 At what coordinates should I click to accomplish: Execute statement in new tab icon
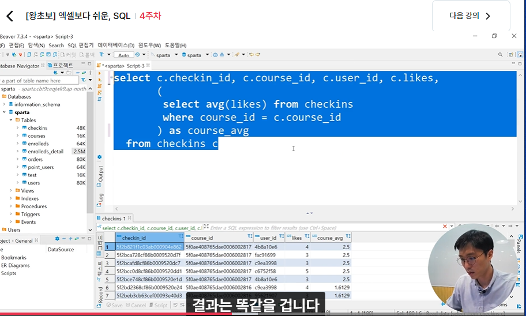100,80
